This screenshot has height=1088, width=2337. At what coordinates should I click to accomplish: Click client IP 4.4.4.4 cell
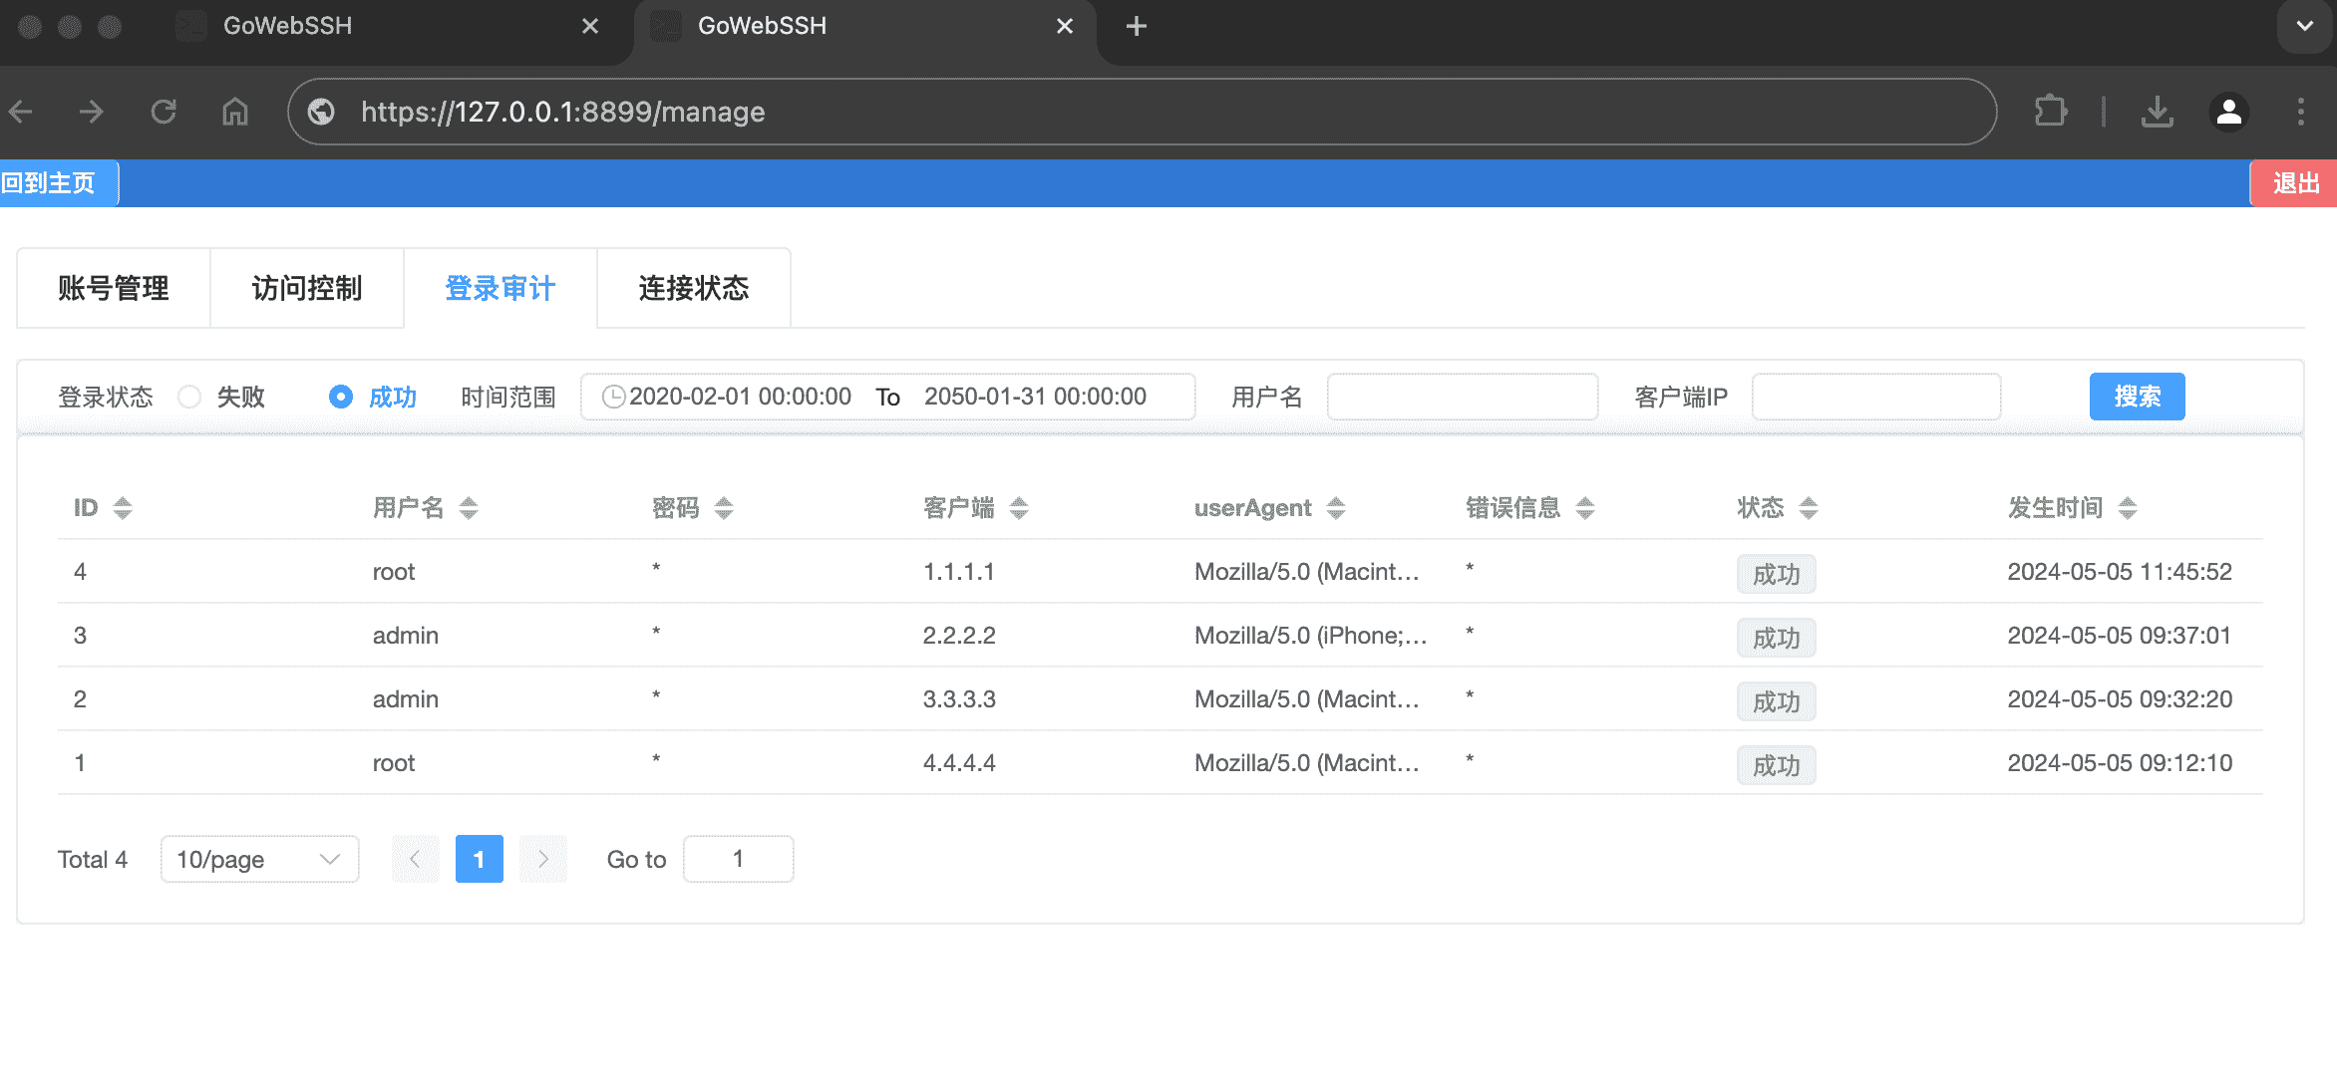click(x=959, y=763)
